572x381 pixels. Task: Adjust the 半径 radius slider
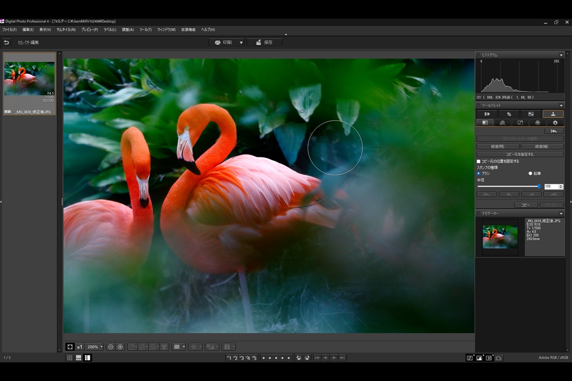(x=539, y=186)
